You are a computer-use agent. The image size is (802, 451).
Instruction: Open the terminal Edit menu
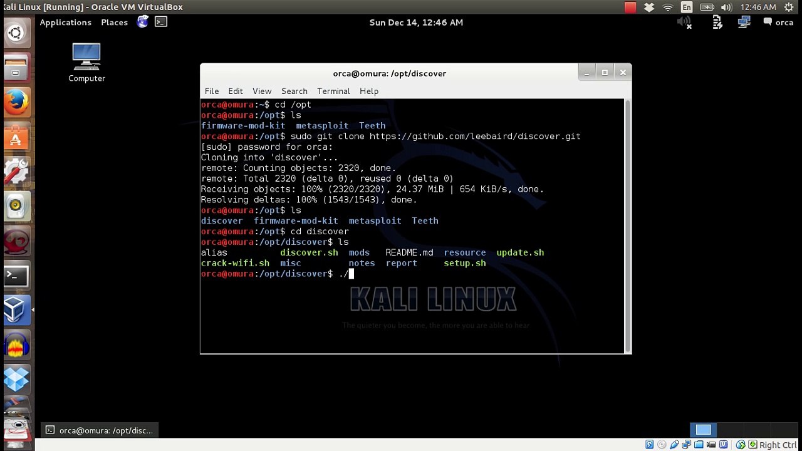236,91
